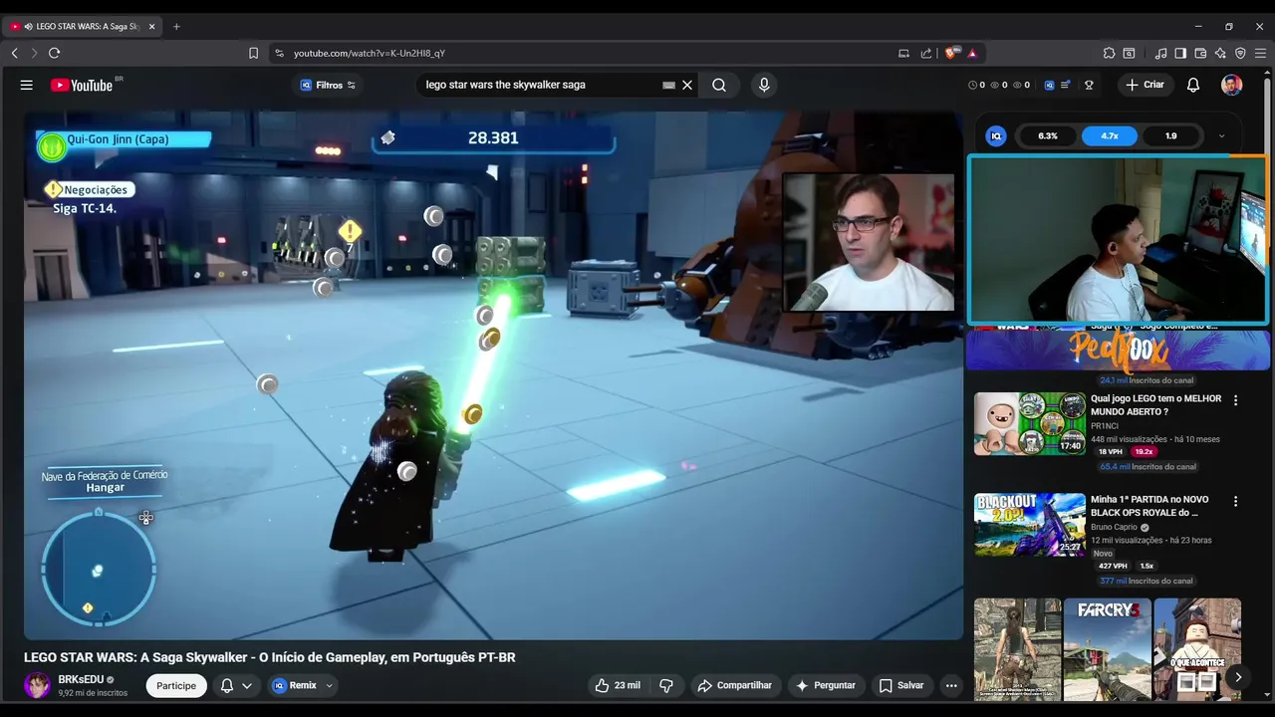Close the LEGO STAR WARS browser tab

[x=152, y=26]
